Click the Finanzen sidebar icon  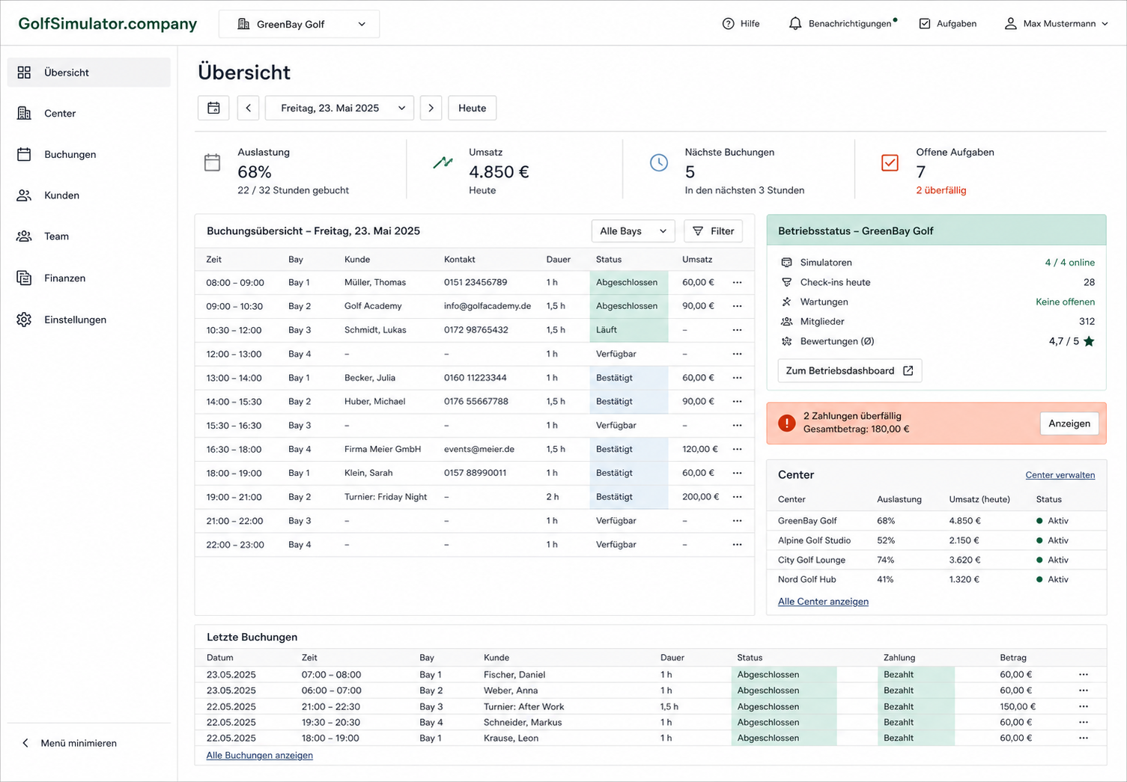pos(24,278)
